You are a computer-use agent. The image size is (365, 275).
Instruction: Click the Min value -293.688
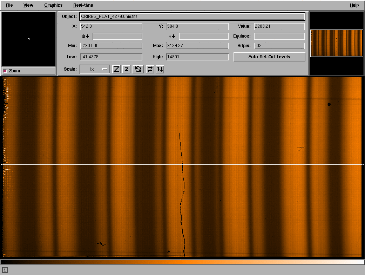(x=111, y=46)
